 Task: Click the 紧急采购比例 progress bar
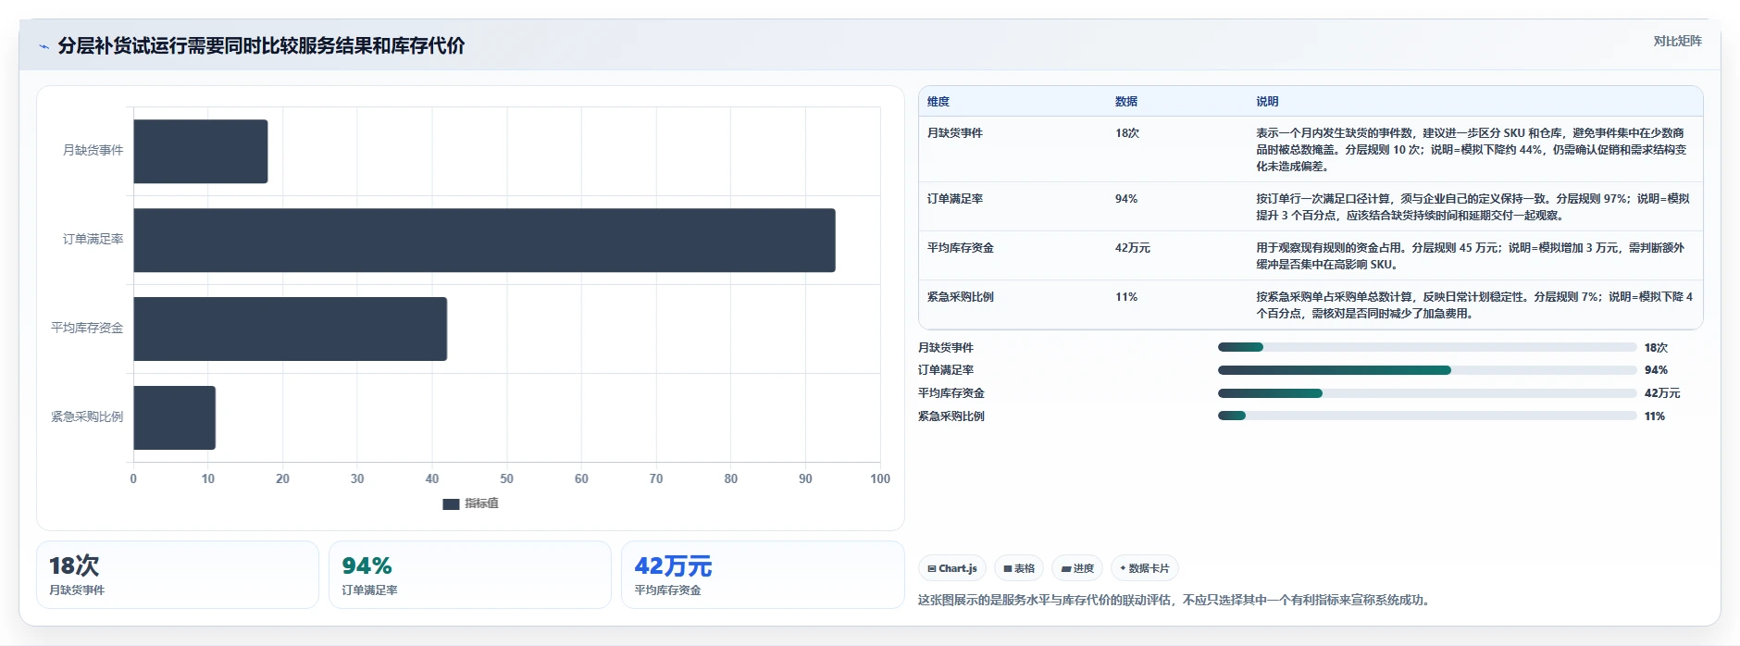pos(1427,416)
